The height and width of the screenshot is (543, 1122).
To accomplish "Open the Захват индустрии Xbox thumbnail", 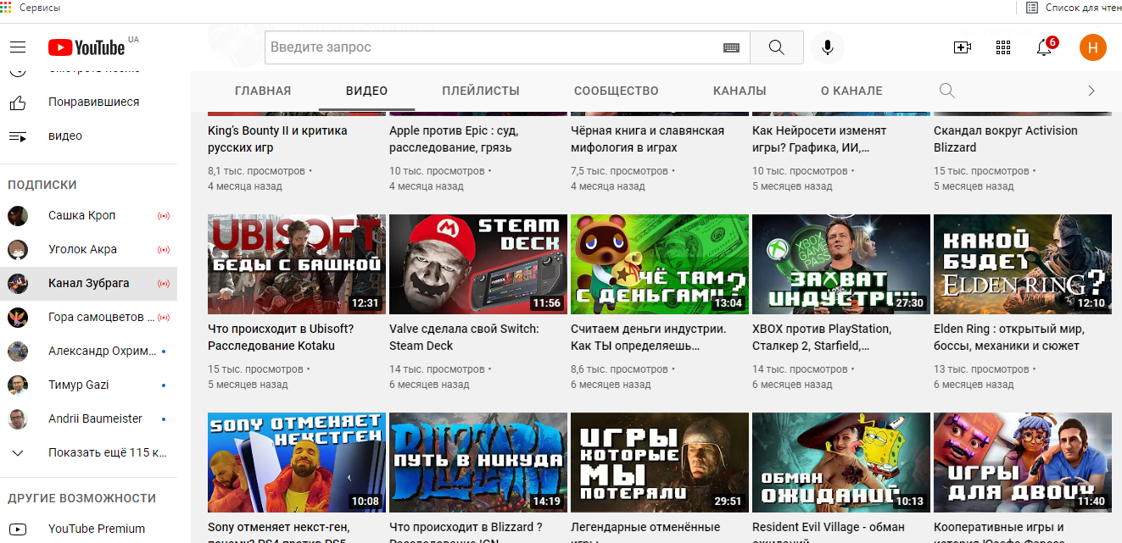I will (x=841, y=264).
